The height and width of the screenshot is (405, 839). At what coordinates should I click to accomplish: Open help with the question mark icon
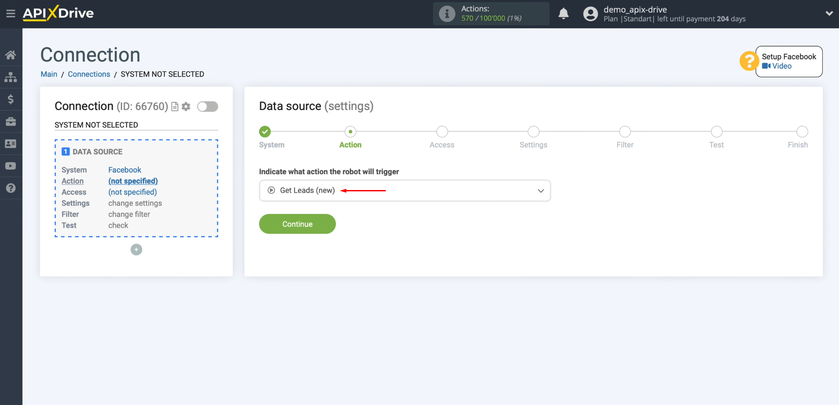pos(11,188)
